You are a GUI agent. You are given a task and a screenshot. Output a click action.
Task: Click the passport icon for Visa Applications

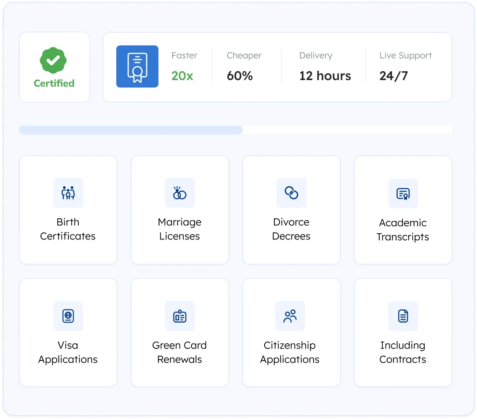(x=68, y=316)
